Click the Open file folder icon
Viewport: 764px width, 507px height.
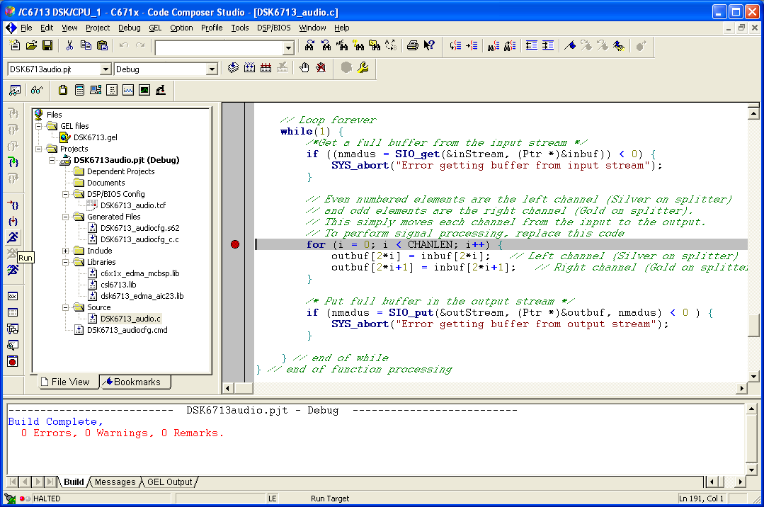tap(31, 46)
